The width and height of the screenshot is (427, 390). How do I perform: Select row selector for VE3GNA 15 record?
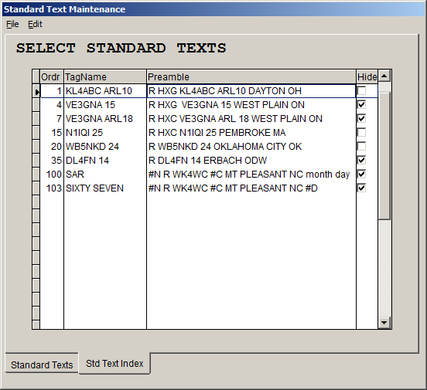coord(36,105)
